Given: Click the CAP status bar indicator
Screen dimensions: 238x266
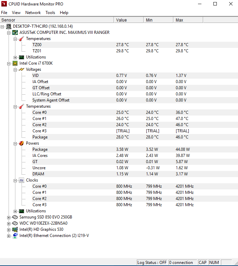Looking at the screenshot, I should (202, 263).
